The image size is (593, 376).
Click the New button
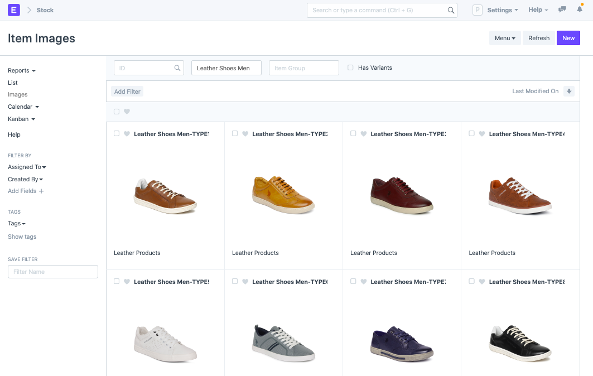568,38
